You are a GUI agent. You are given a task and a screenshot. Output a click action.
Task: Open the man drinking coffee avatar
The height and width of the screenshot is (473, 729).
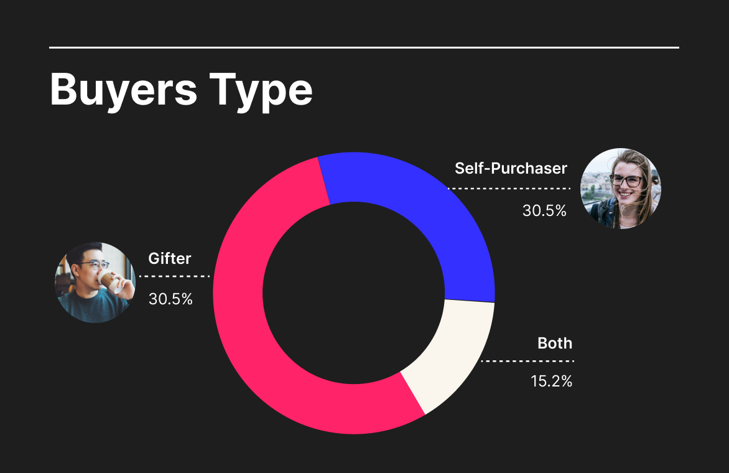point(95,282)
